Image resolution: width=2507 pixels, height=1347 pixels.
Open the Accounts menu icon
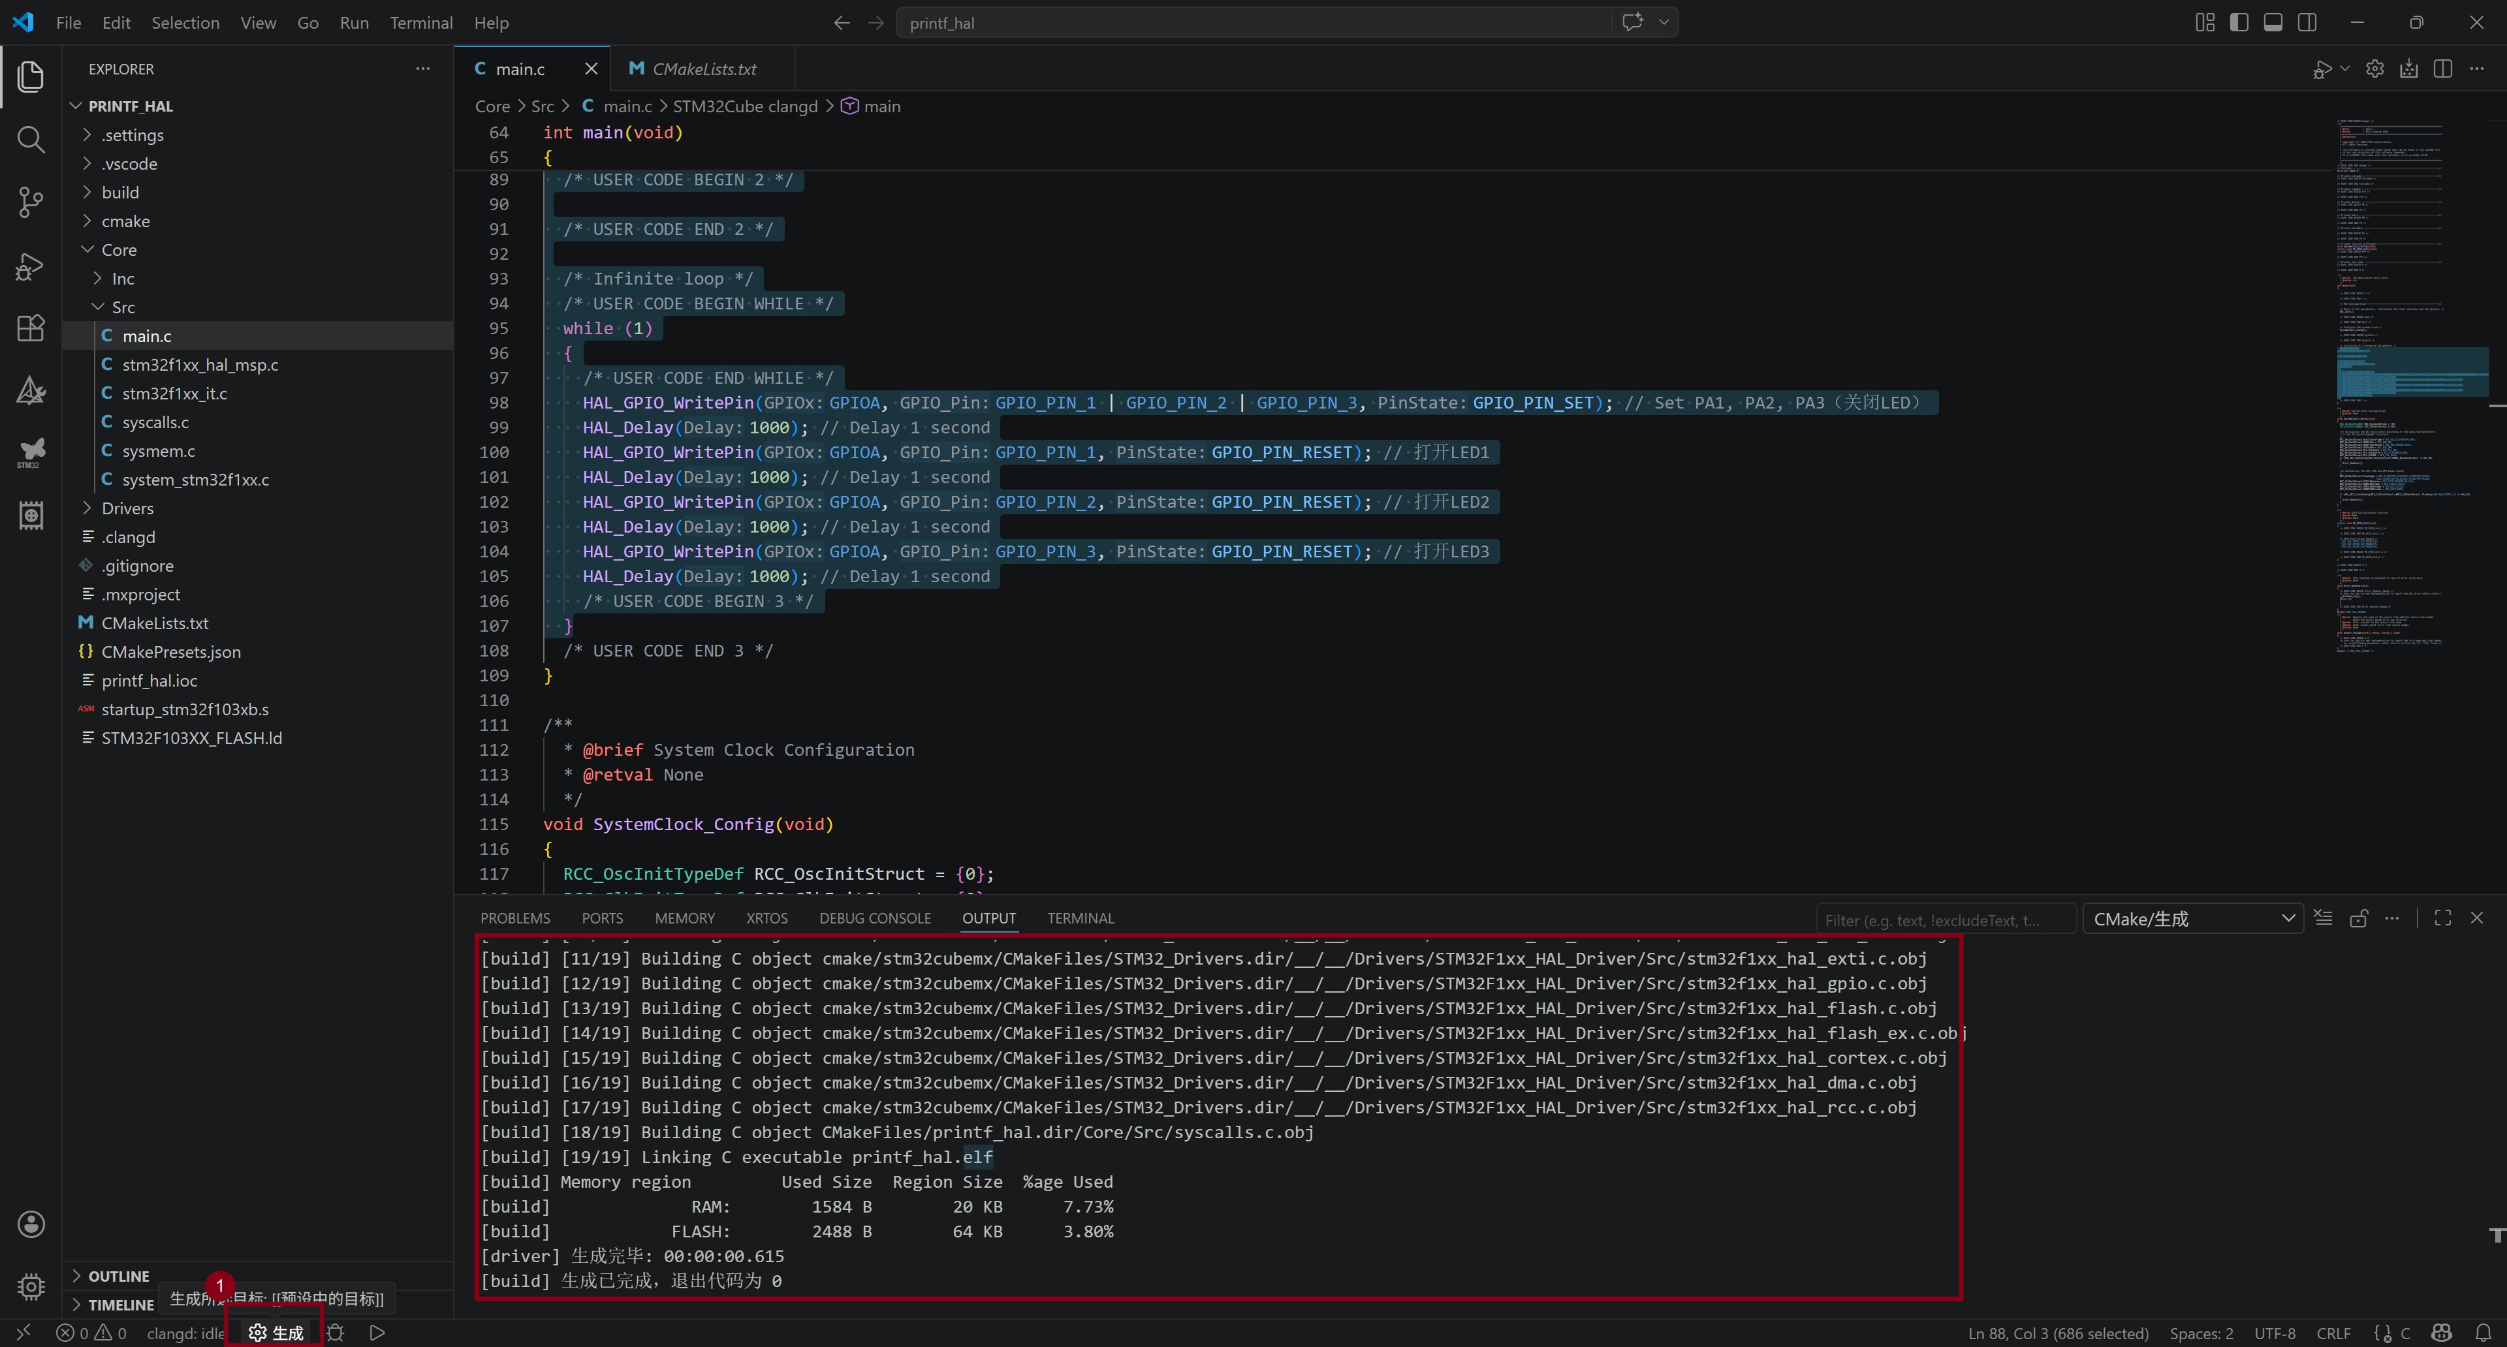31,1224
